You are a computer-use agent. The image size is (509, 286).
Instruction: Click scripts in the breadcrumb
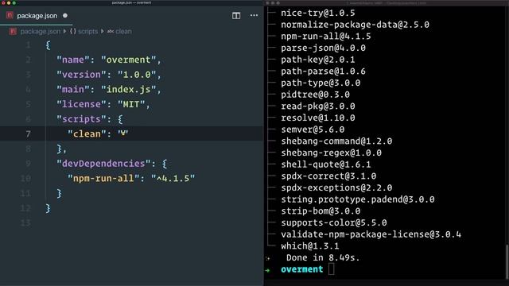87,32
